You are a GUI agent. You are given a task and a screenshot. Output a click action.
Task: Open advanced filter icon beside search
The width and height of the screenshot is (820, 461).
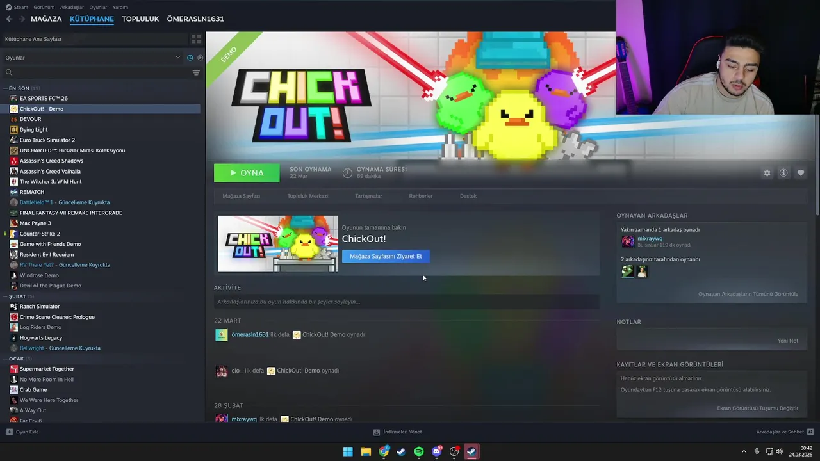click(196, 72)
